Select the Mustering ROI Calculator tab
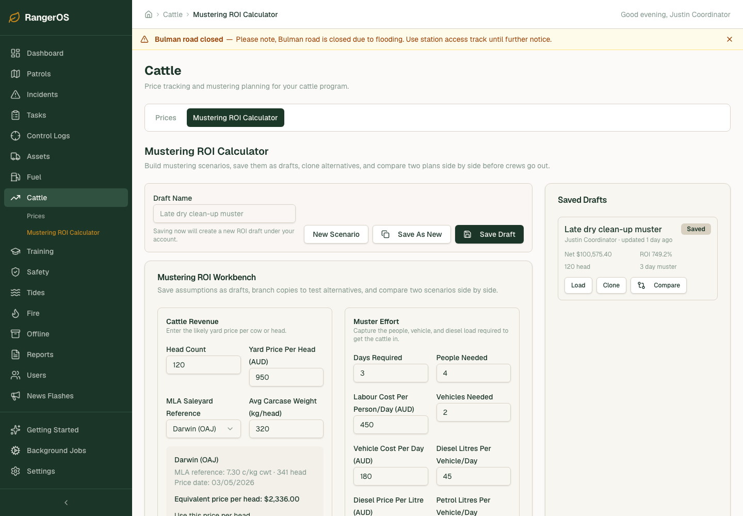The image size is (743, 516). 235,118
